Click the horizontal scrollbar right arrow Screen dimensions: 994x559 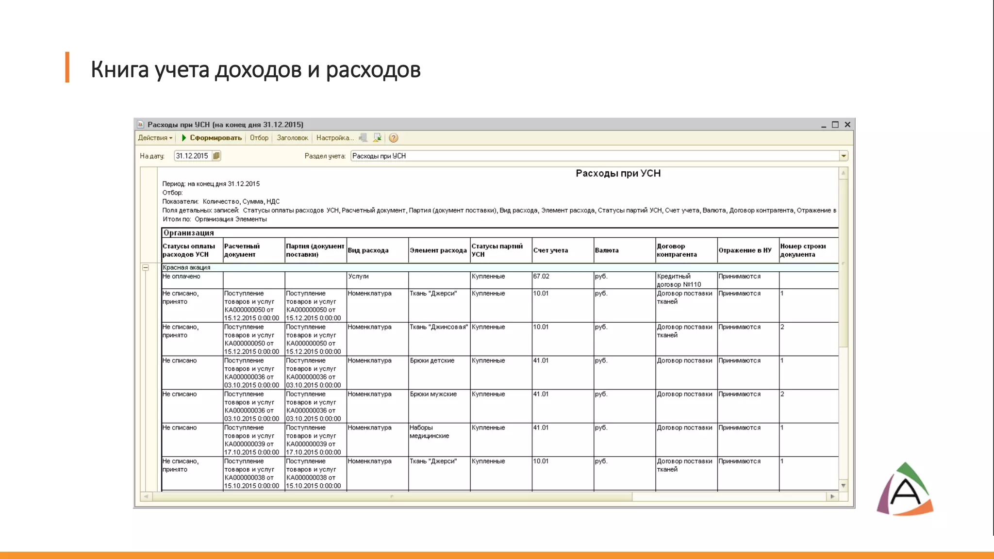832,496
